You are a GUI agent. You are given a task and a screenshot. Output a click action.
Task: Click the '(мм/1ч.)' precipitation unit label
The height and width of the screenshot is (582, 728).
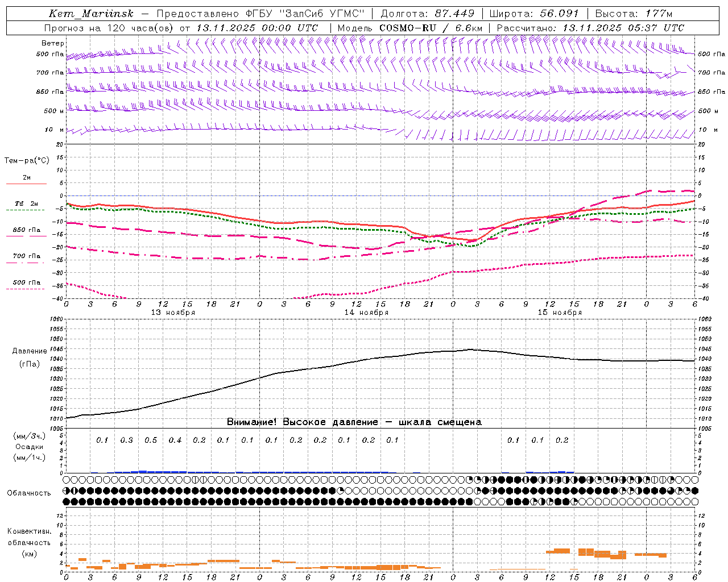(x=30, y=458)
